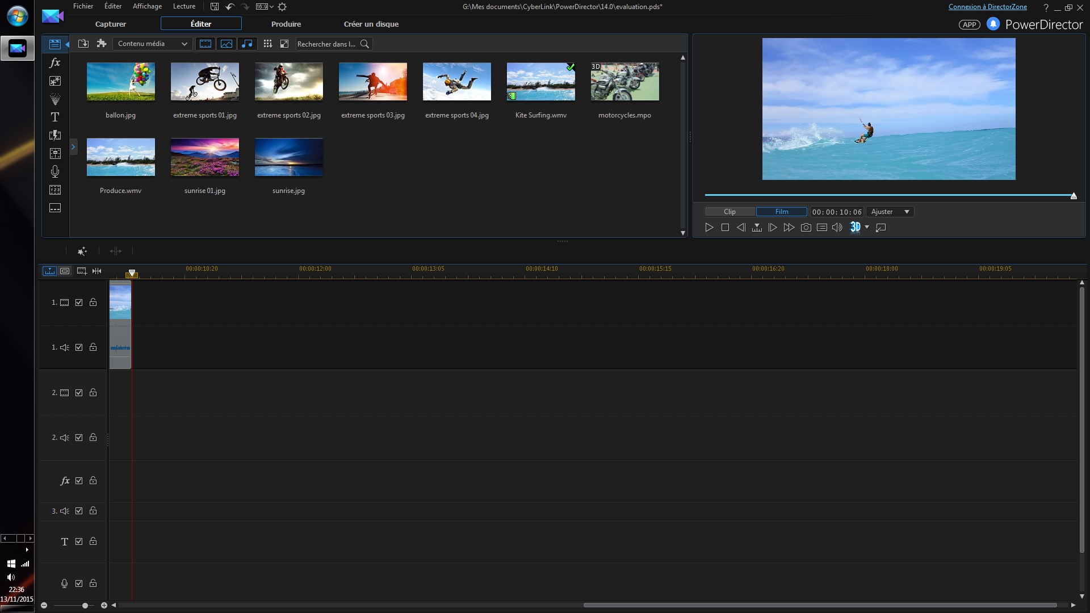Image resolution: width=1090 pixels, height=613 pixels.
Task: Expand the Ajuster zoom dropdown
Action: click(890, 212)
